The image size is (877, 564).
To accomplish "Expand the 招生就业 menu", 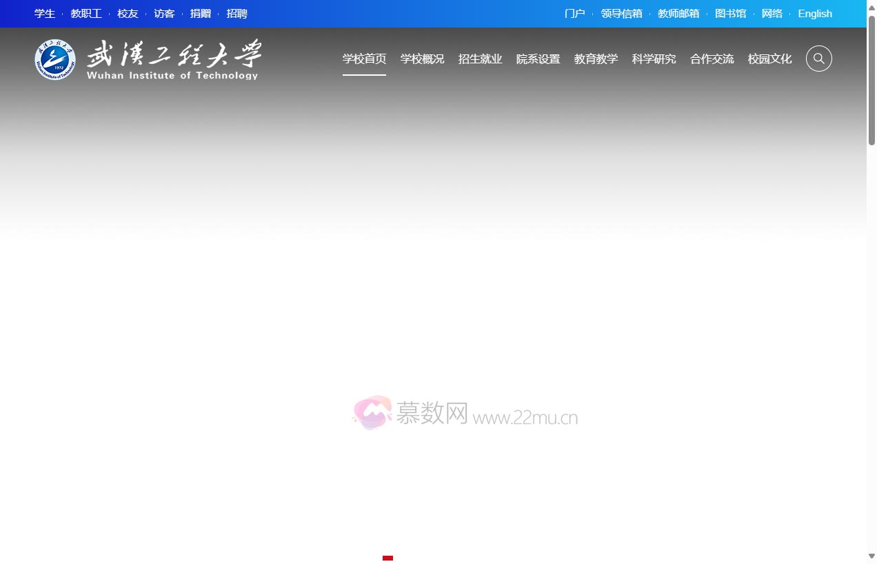I will point(480,59).
